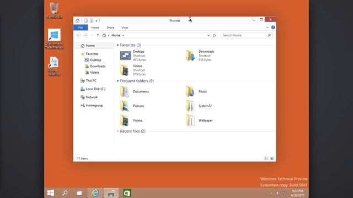
Task: Select the Videos shortcut in Favorites group
Action: [133, 70]
